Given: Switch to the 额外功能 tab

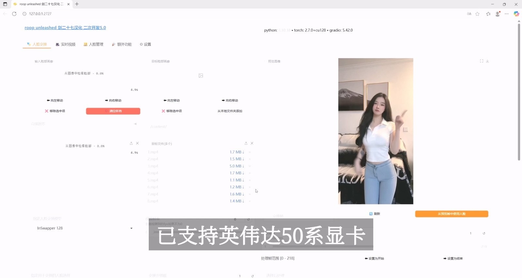Looking at the screenshot, I should click(122, 44).
